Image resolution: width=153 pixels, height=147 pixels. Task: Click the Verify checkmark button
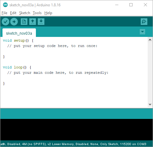click(5, 22)
